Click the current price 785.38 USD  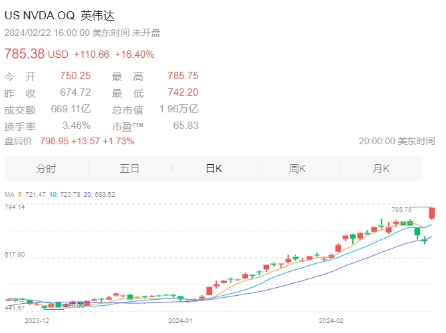pos(37,54)
